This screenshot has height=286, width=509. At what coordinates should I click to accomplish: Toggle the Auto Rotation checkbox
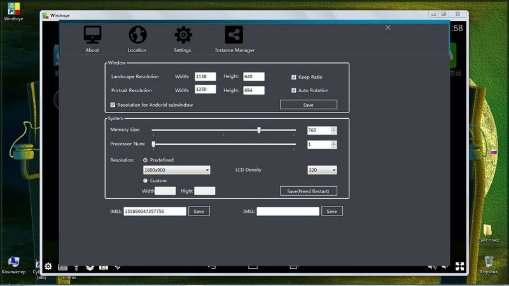(294, 90)
